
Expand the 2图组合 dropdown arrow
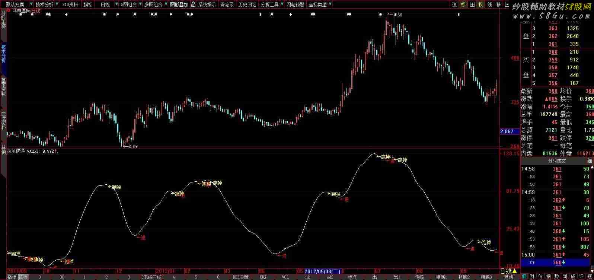click(x=140, y=4)
